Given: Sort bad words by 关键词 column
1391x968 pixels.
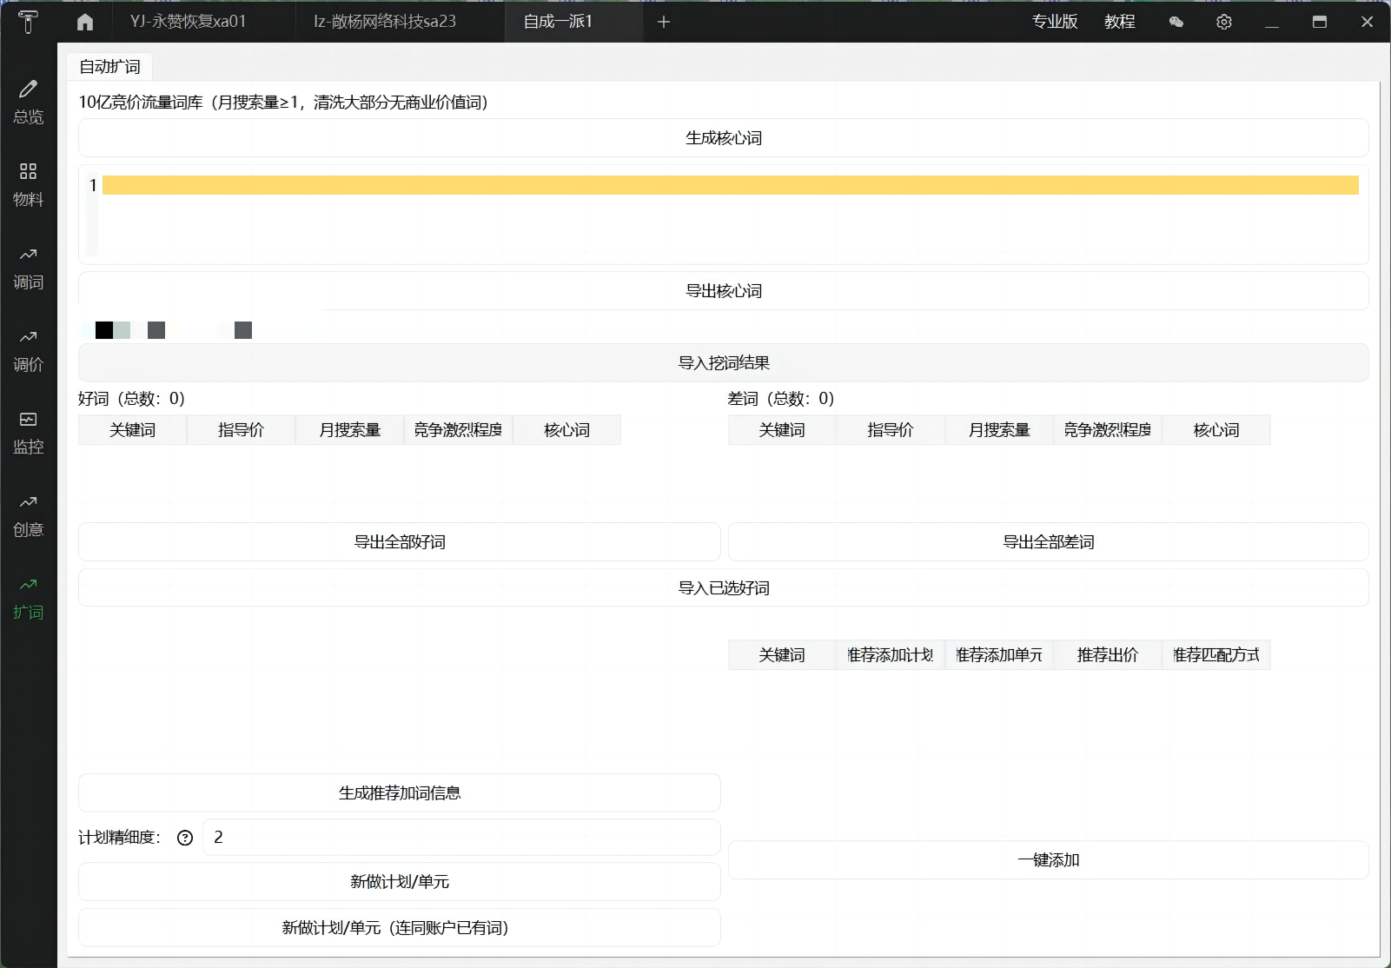Looking at the screenshot, I should (x=783, y=430).
